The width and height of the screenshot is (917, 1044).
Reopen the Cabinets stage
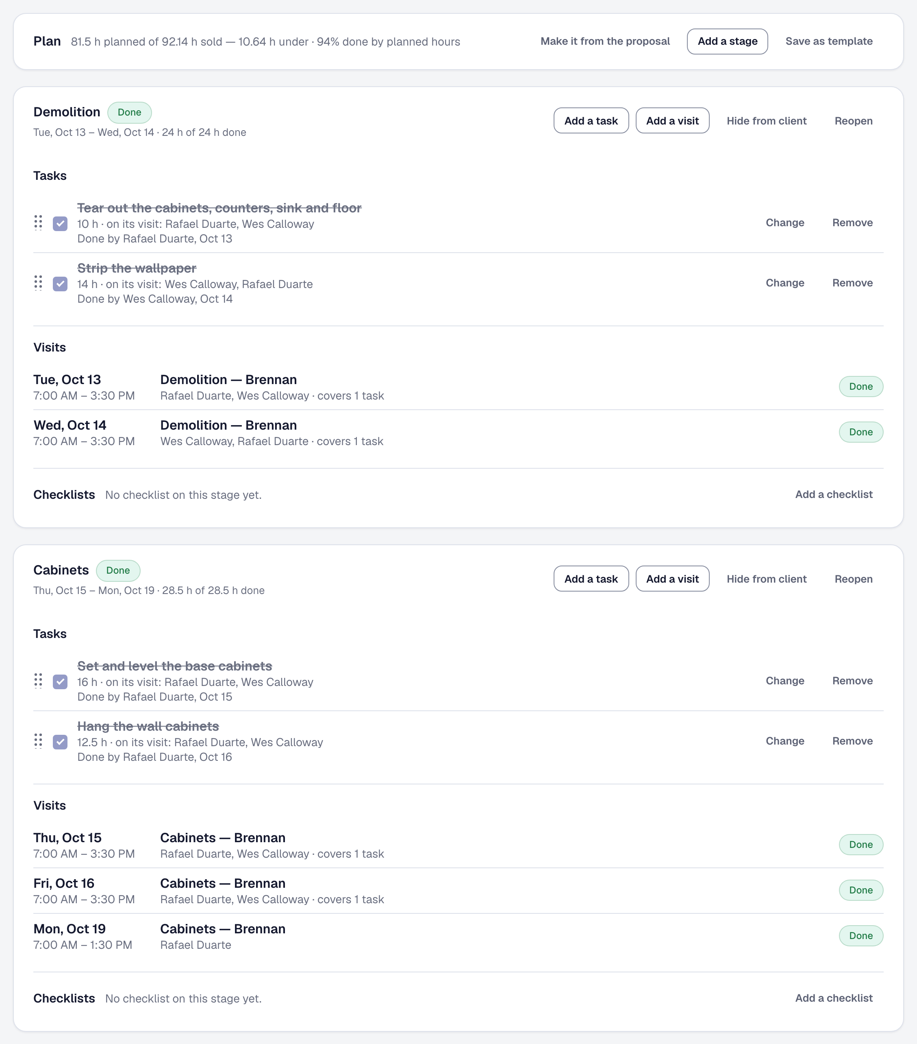point(853,579)
